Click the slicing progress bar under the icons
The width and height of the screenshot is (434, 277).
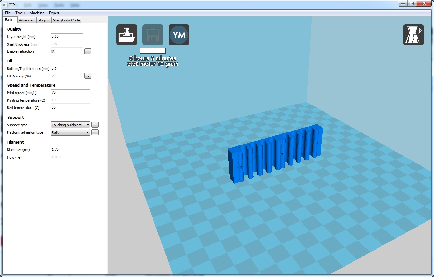[x=153, y=51]
